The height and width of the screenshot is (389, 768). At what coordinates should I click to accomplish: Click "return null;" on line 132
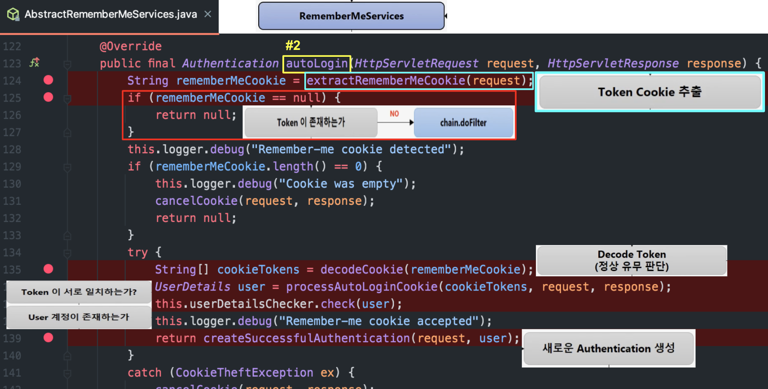(196, 218)
